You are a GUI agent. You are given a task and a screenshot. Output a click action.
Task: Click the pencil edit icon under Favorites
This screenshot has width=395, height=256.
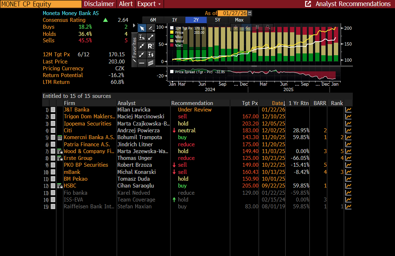click(134, 61)
